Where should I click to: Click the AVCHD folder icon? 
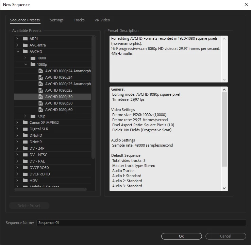click(25, 52)
